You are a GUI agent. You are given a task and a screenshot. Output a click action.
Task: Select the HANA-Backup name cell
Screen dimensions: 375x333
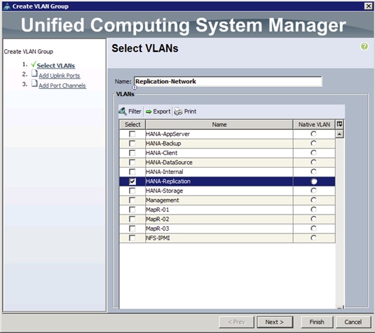point(219,144)
